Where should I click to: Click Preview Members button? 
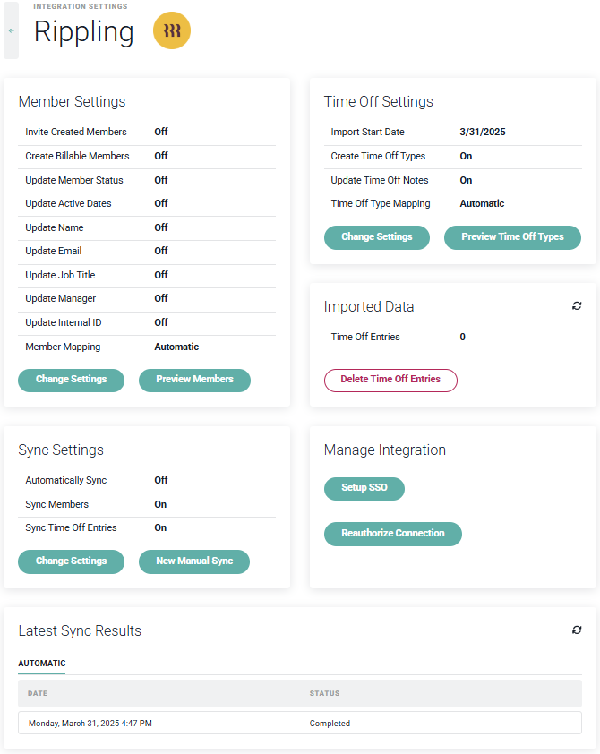click(194, 380)
